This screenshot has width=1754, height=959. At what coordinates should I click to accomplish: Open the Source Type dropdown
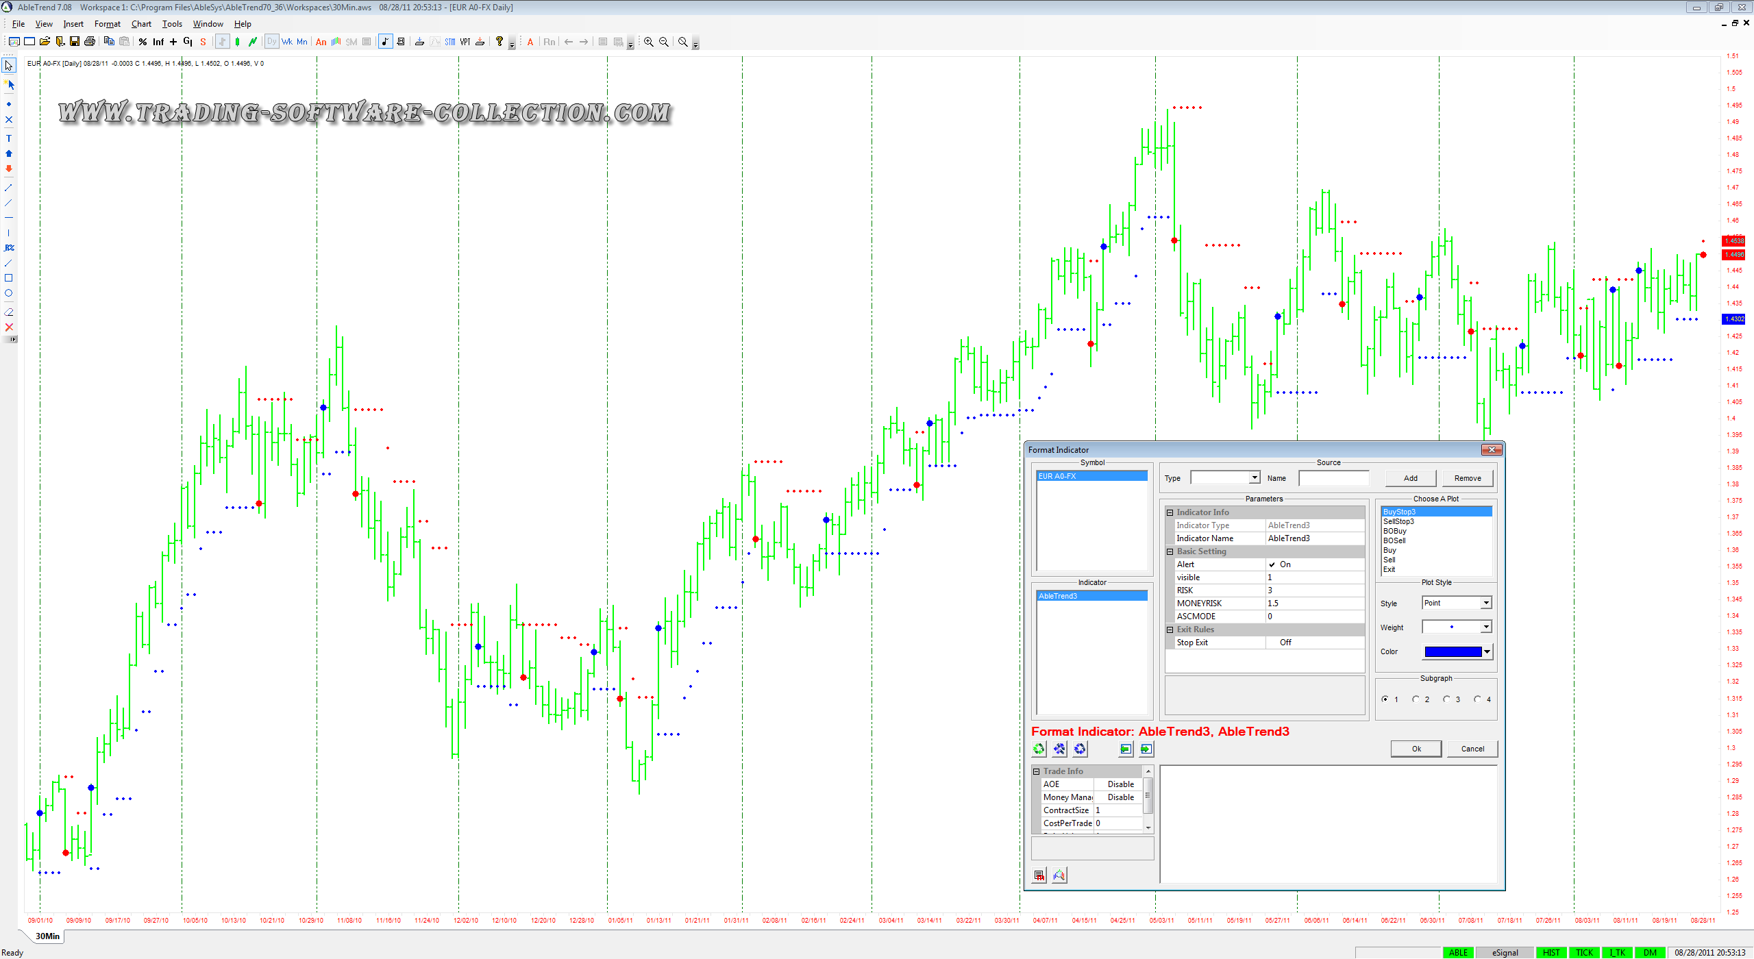(1255, 477)
